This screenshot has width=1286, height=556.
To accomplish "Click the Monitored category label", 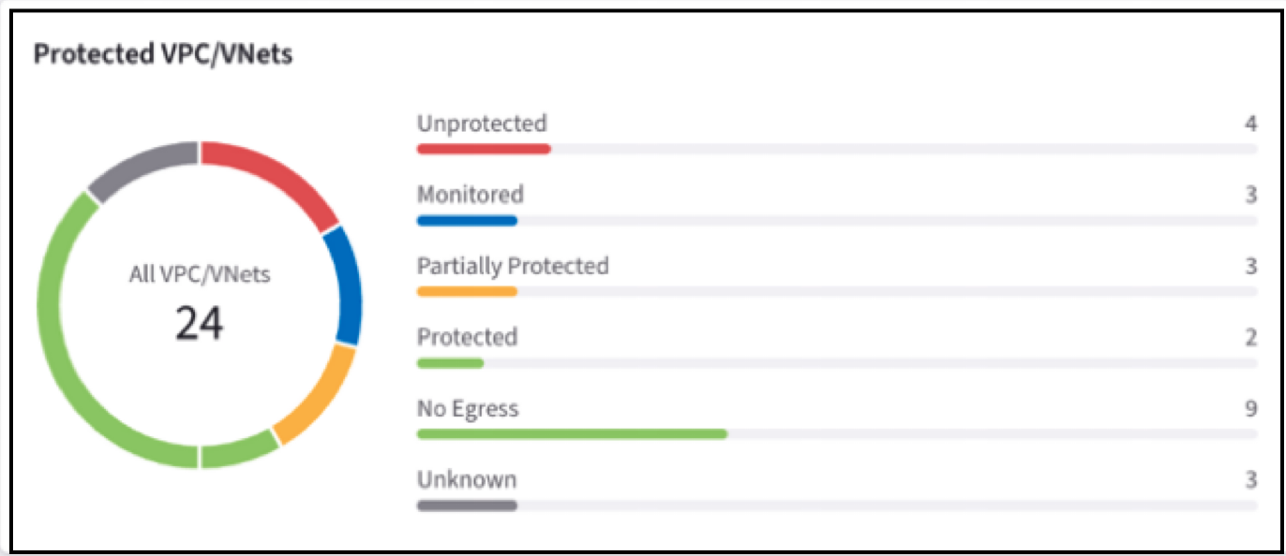I will (x=470, y=195).
